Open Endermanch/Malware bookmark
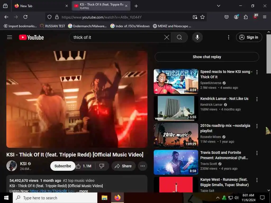 pos(87,26)
